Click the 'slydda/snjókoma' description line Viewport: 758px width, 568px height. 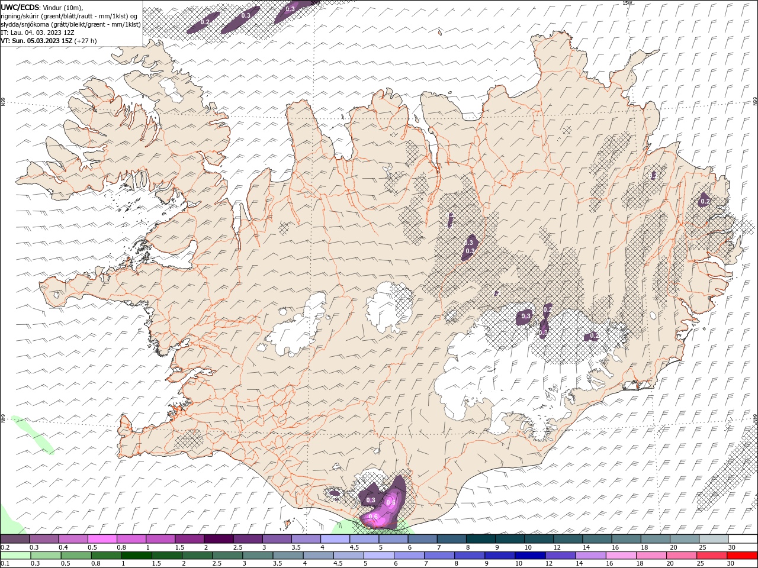(70, 24)
